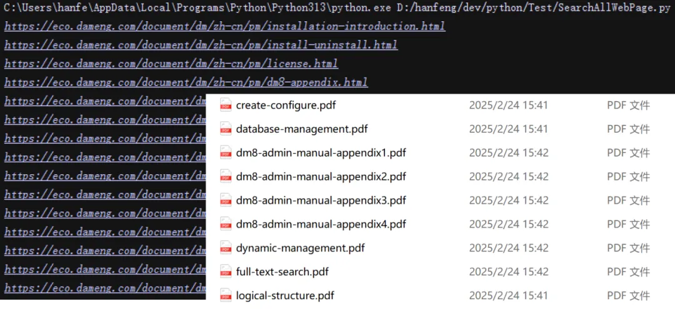Click the PDF icon beside logical-structure.pdf

[226, 295]
